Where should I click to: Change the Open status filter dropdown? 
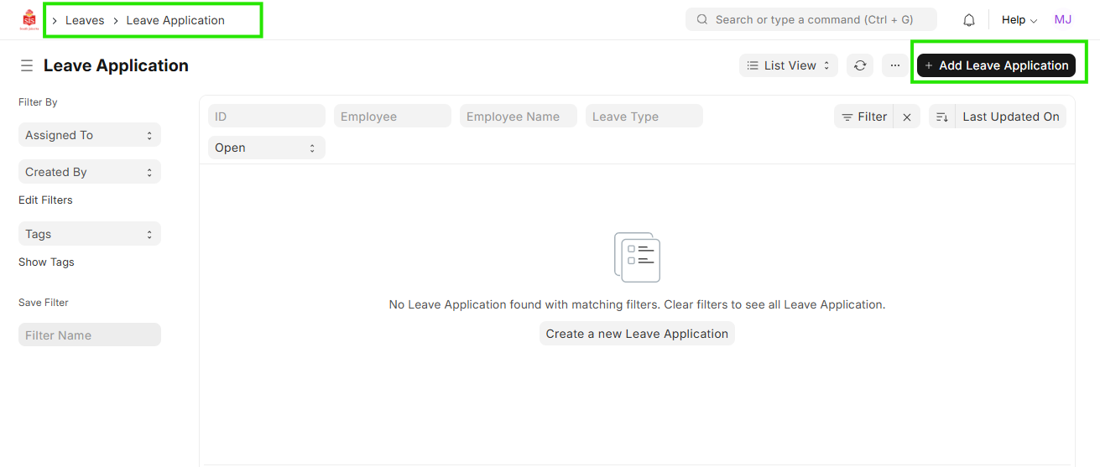point(266,148)
